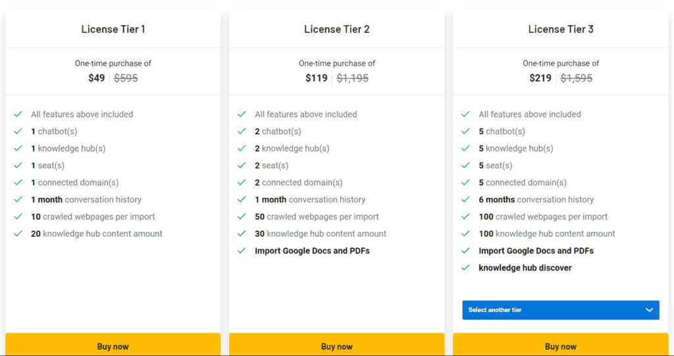
Task: Click the checkmark next to "50 crawled webpages per import"
Action: (x=242, y=217)
